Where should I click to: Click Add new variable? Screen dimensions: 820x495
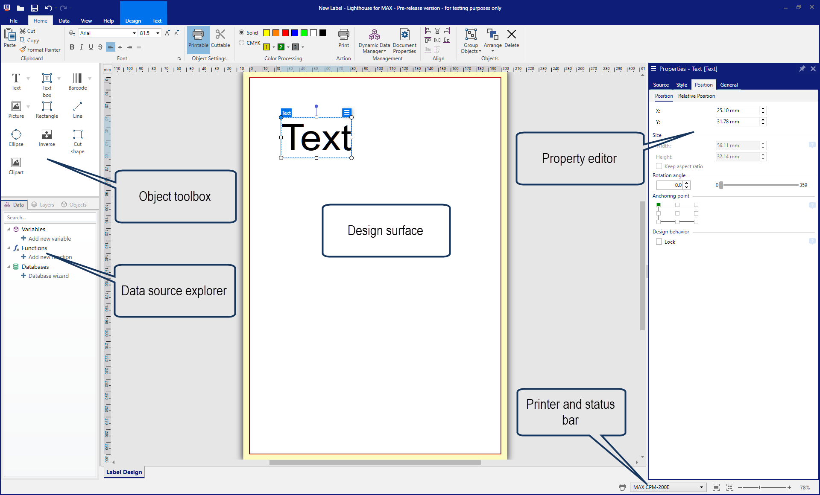pos(50,239)
